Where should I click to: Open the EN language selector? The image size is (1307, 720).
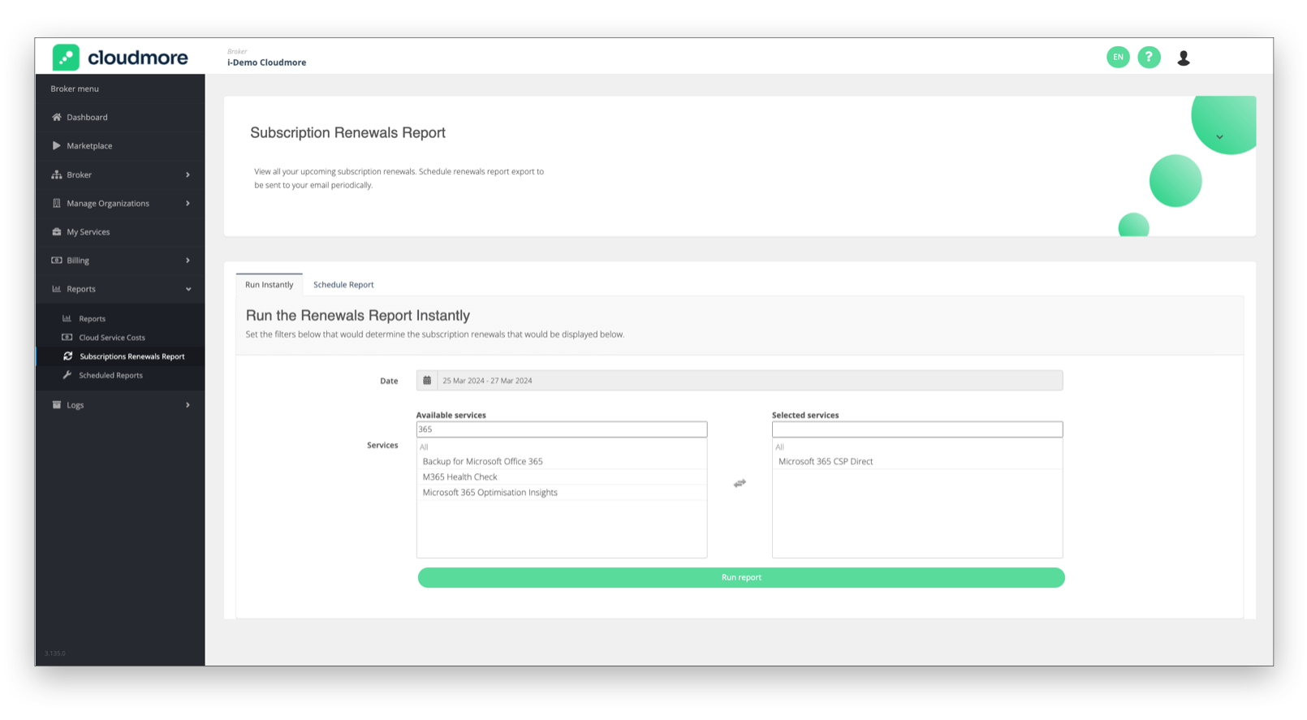[1118, 57]
